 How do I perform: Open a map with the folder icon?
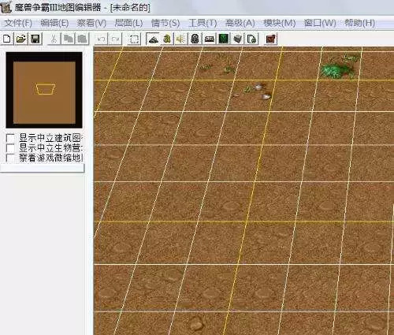click(21, 39)
